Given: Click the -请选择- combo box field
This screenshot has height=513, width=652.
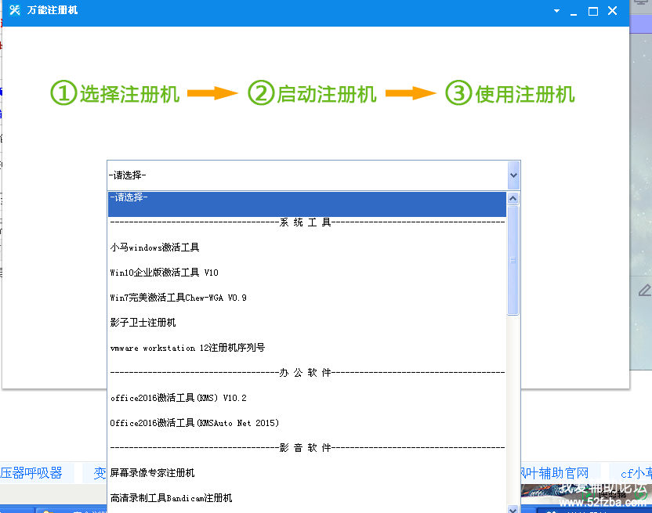Looking at the screenshot, I should 306,175.
